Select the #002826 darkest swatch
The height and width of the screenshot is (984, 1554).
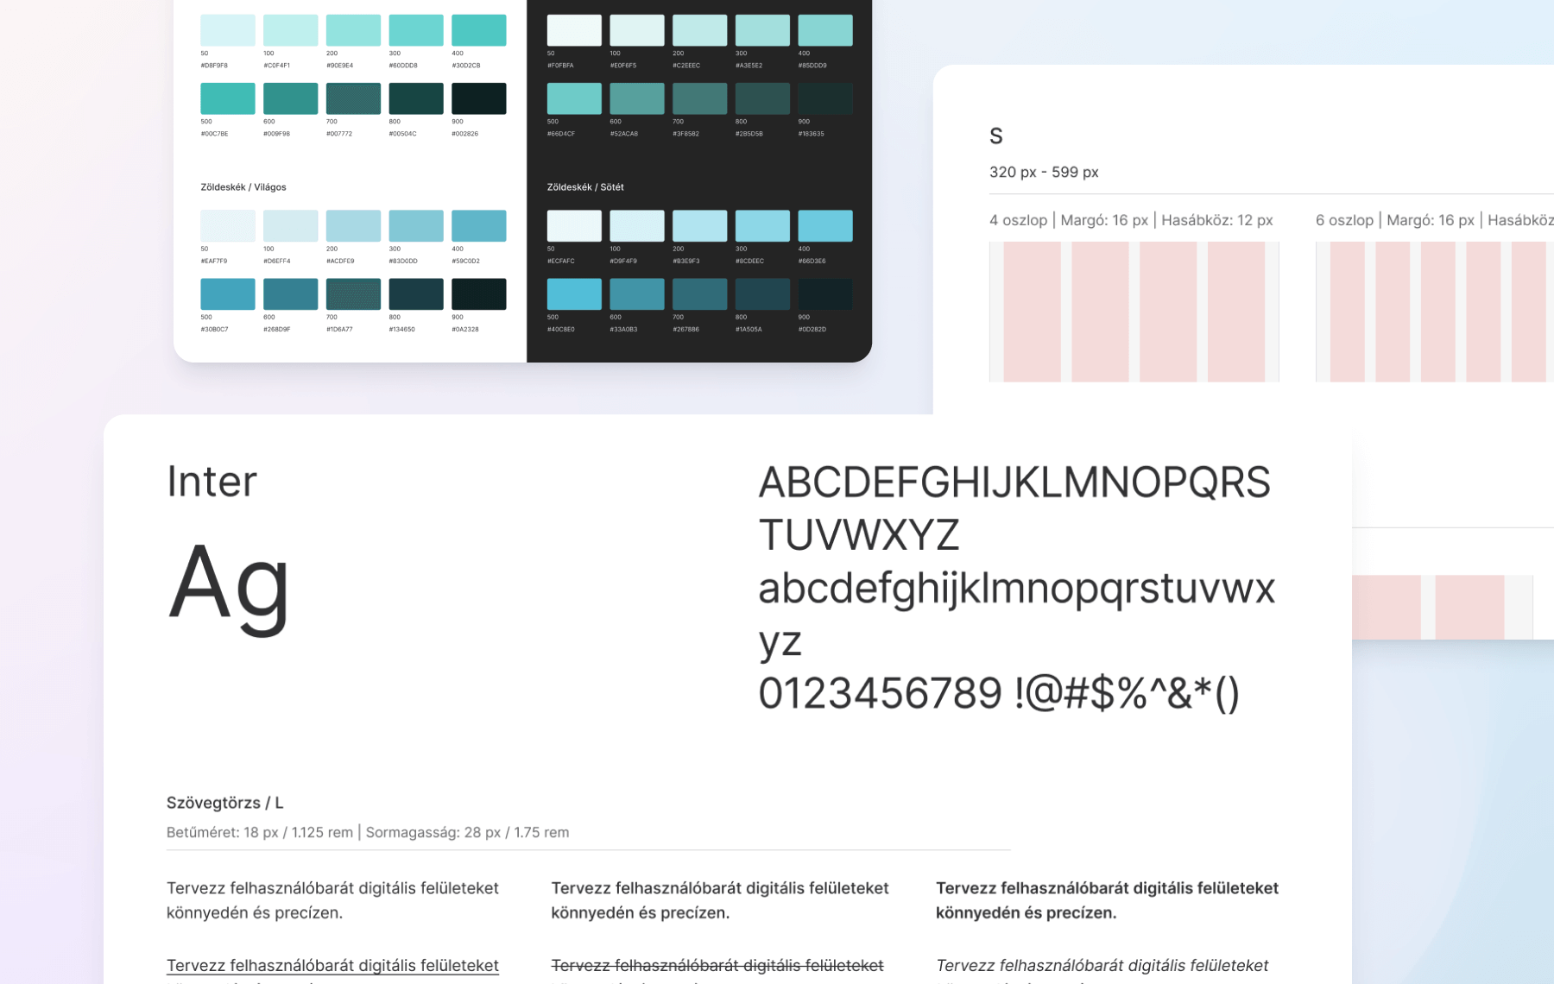tap(479, 98)
